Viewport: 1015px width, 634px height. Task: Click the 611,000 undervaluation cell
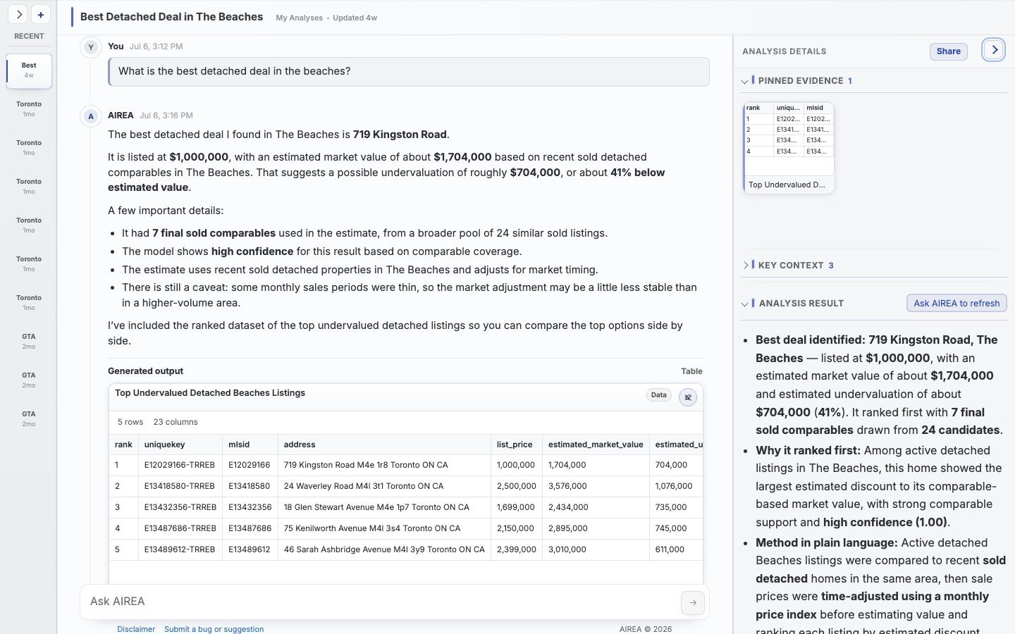click(676, 549)
